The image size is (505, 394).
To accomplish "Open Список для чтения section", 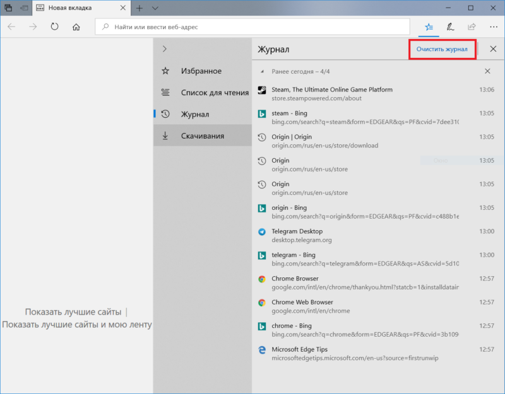I will coord(203,92).
